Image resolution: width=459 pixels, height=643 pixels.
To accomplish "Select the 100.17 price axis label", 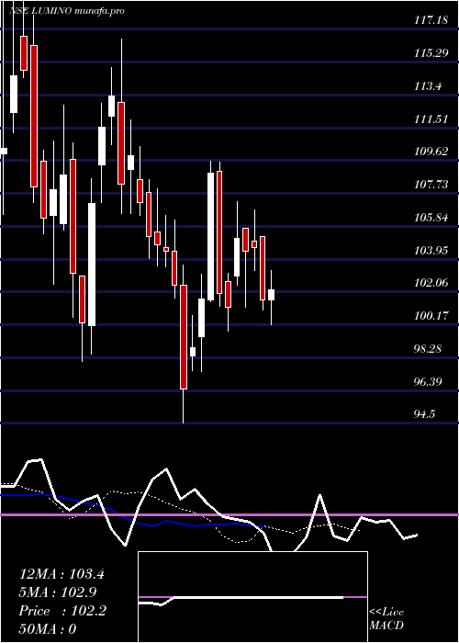I will (431, 315).
